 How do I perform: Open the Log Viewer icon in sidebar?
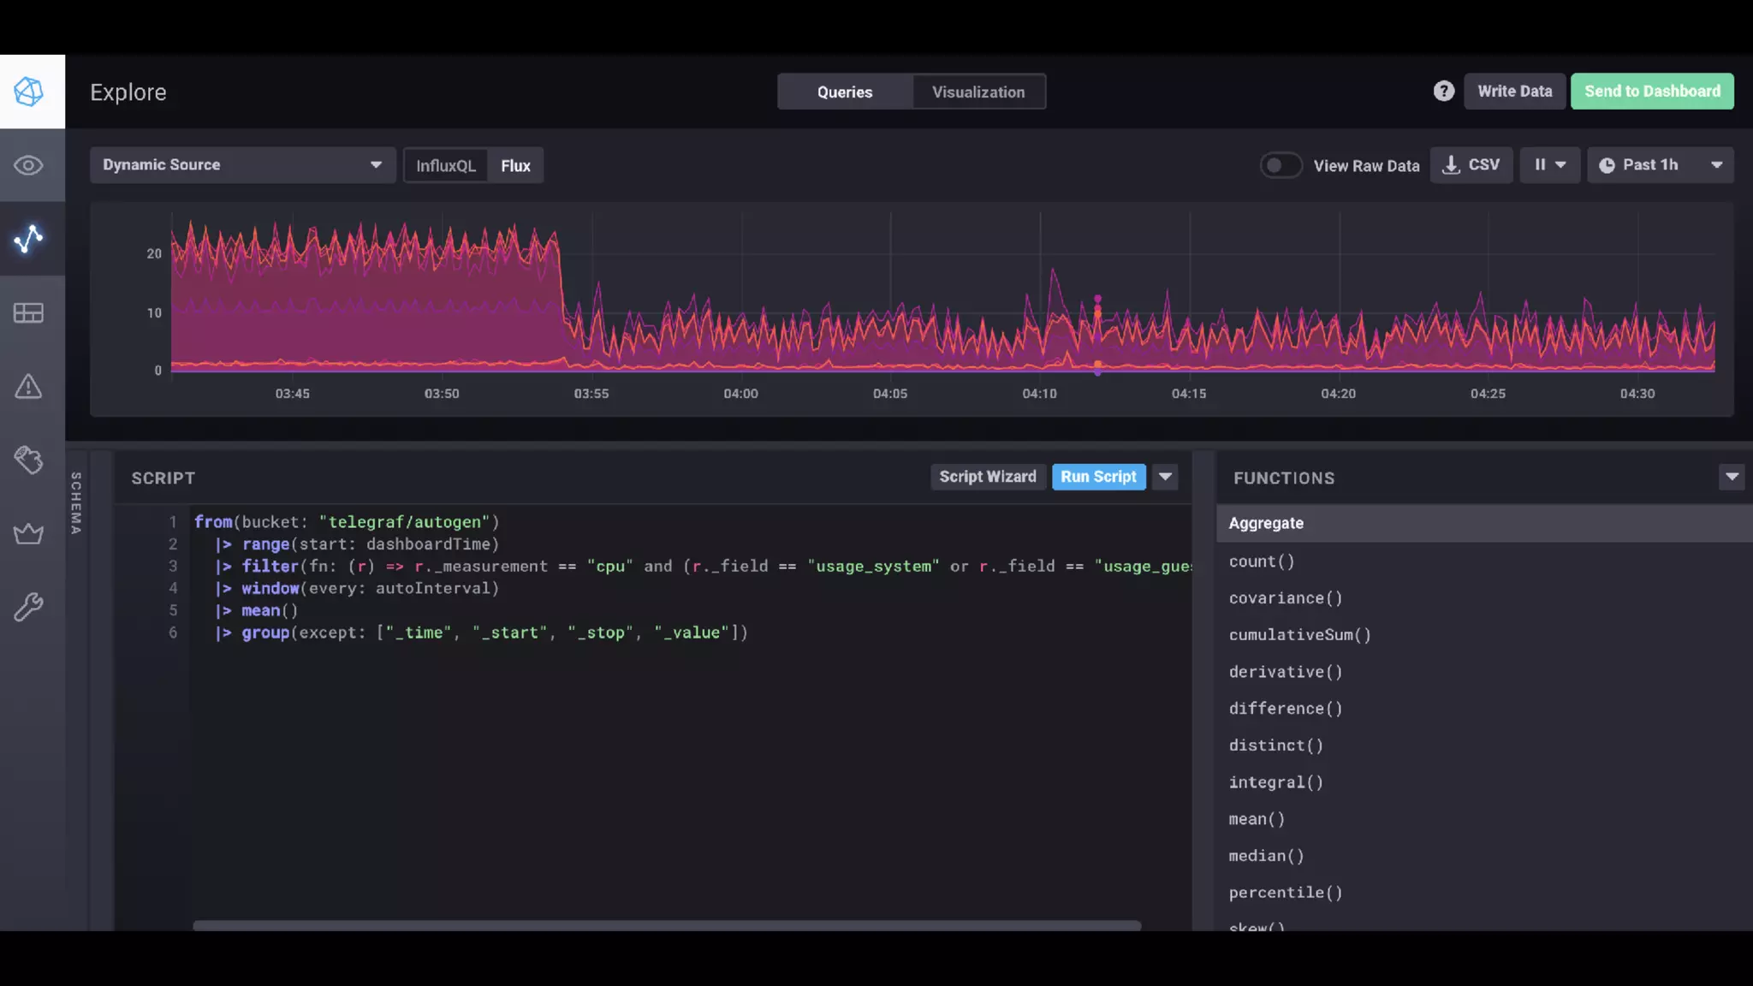(29, 460)
